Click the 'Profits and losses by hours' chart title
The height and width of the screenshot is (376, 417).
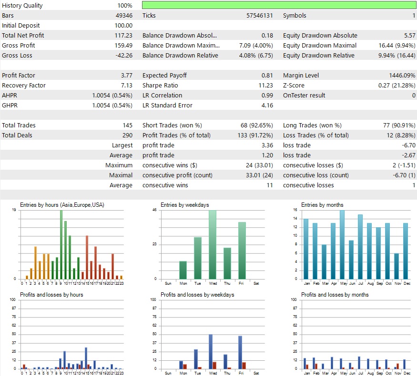coord(51,295)
